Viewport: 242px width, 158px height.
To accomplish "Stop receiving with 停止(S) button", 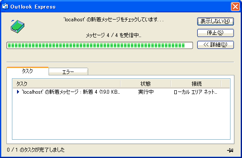I will click(216, 33).
